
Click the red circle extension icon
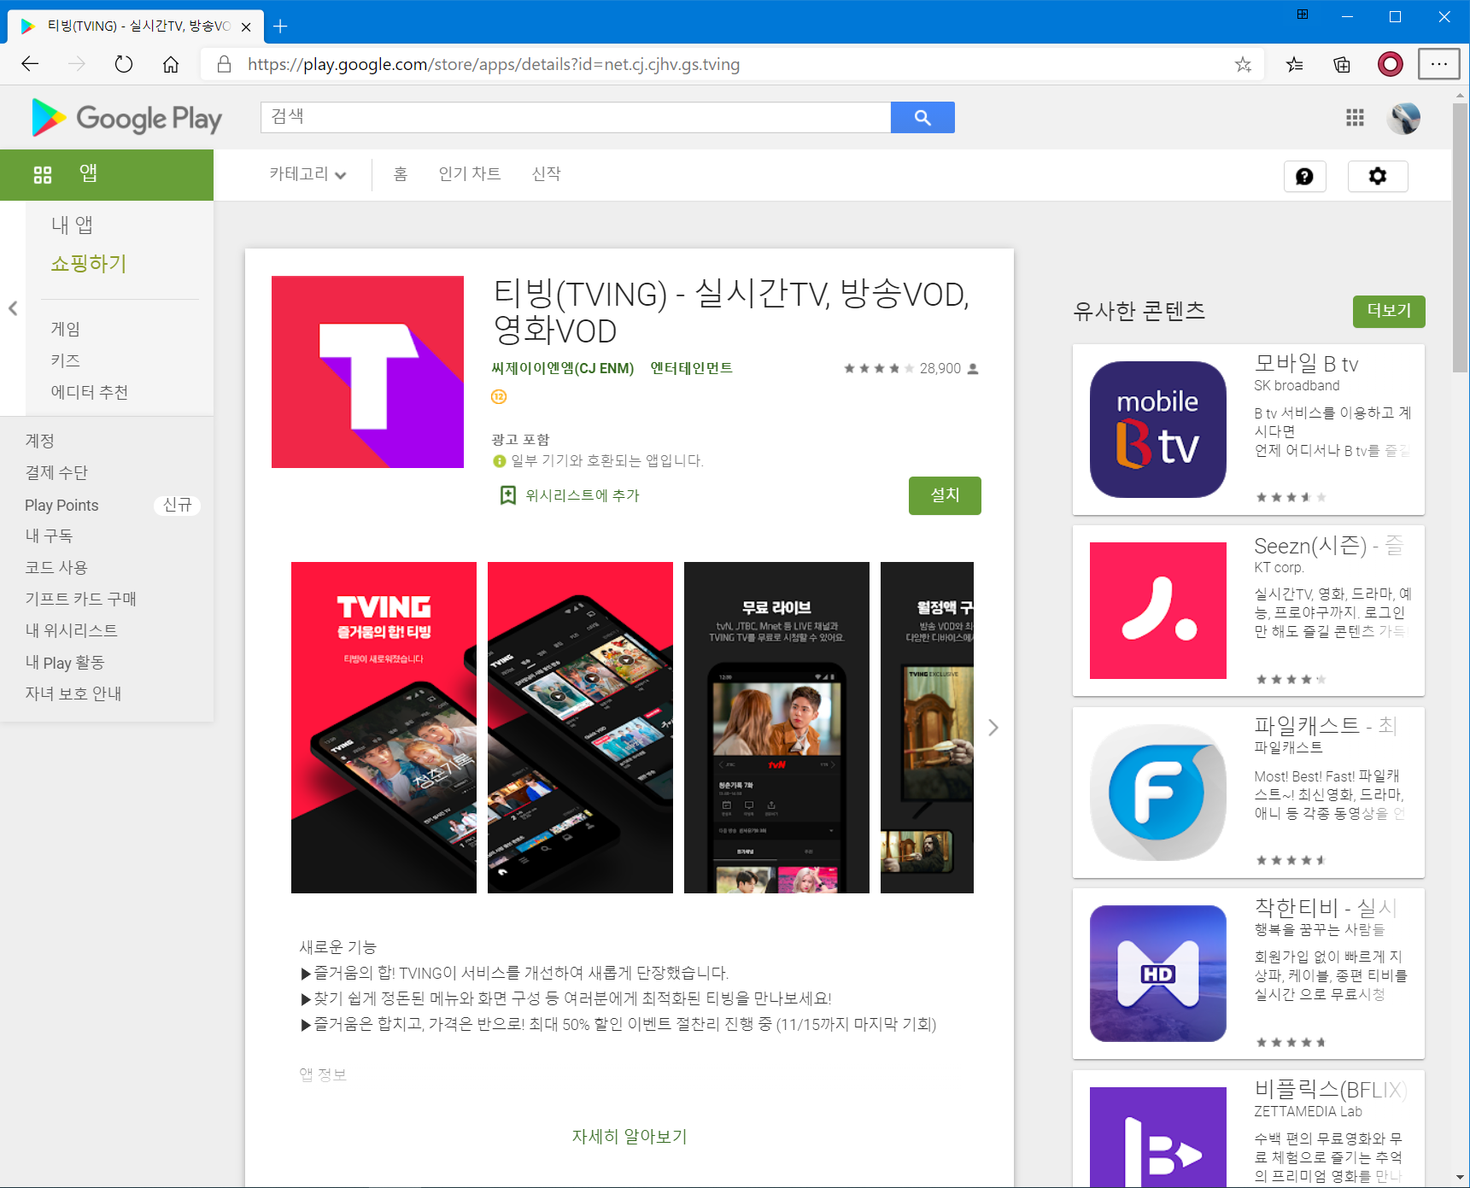1391,64
